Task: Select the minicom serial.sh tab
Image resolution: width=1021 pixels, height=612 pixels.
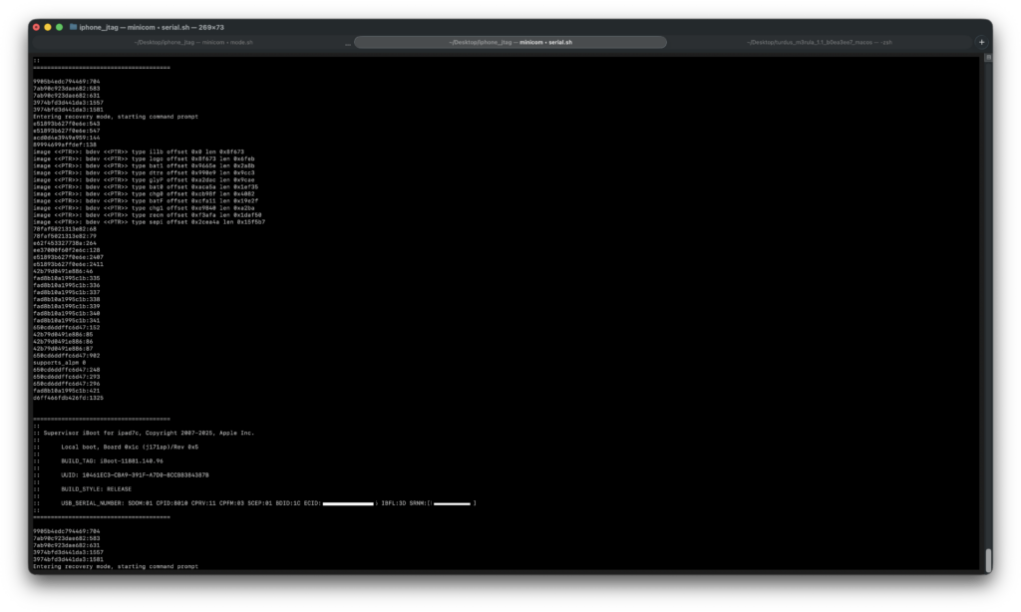Action: [510, 42]
